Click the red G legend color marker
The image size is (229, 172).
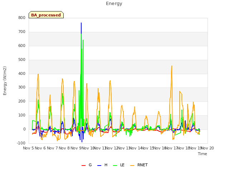[83, 166]
